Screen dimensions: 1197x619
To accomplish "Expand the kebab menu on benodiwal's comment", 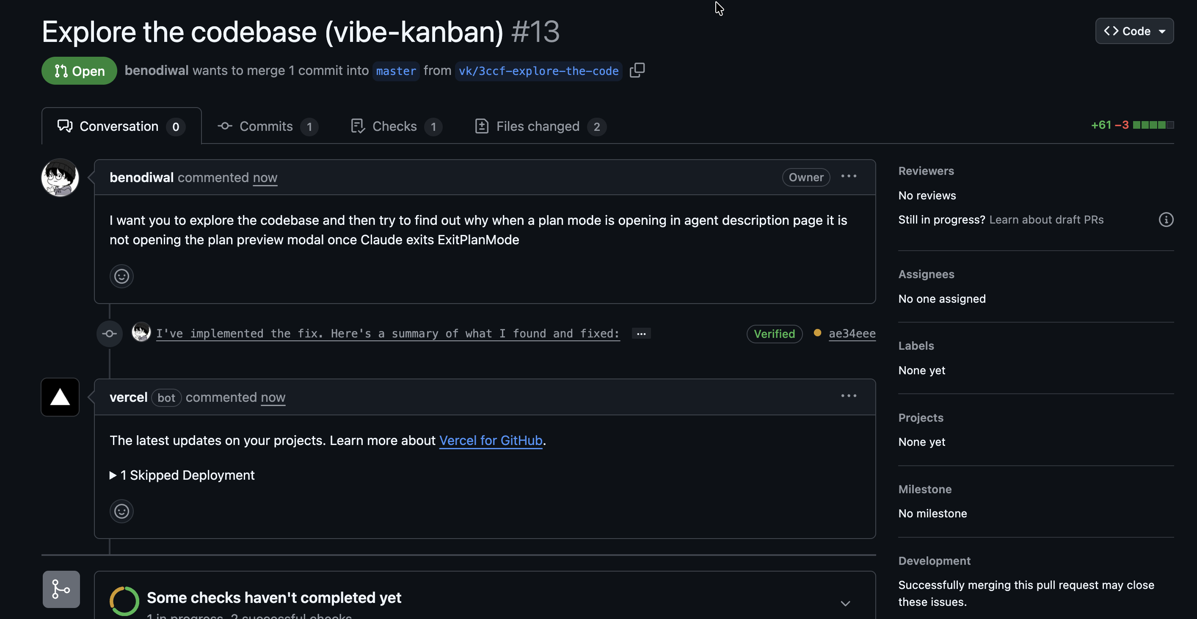I will click(x=849, y=177).
